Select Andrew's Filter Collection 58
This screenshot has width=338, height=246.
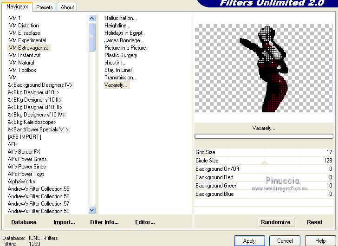[x=39, y=211]
